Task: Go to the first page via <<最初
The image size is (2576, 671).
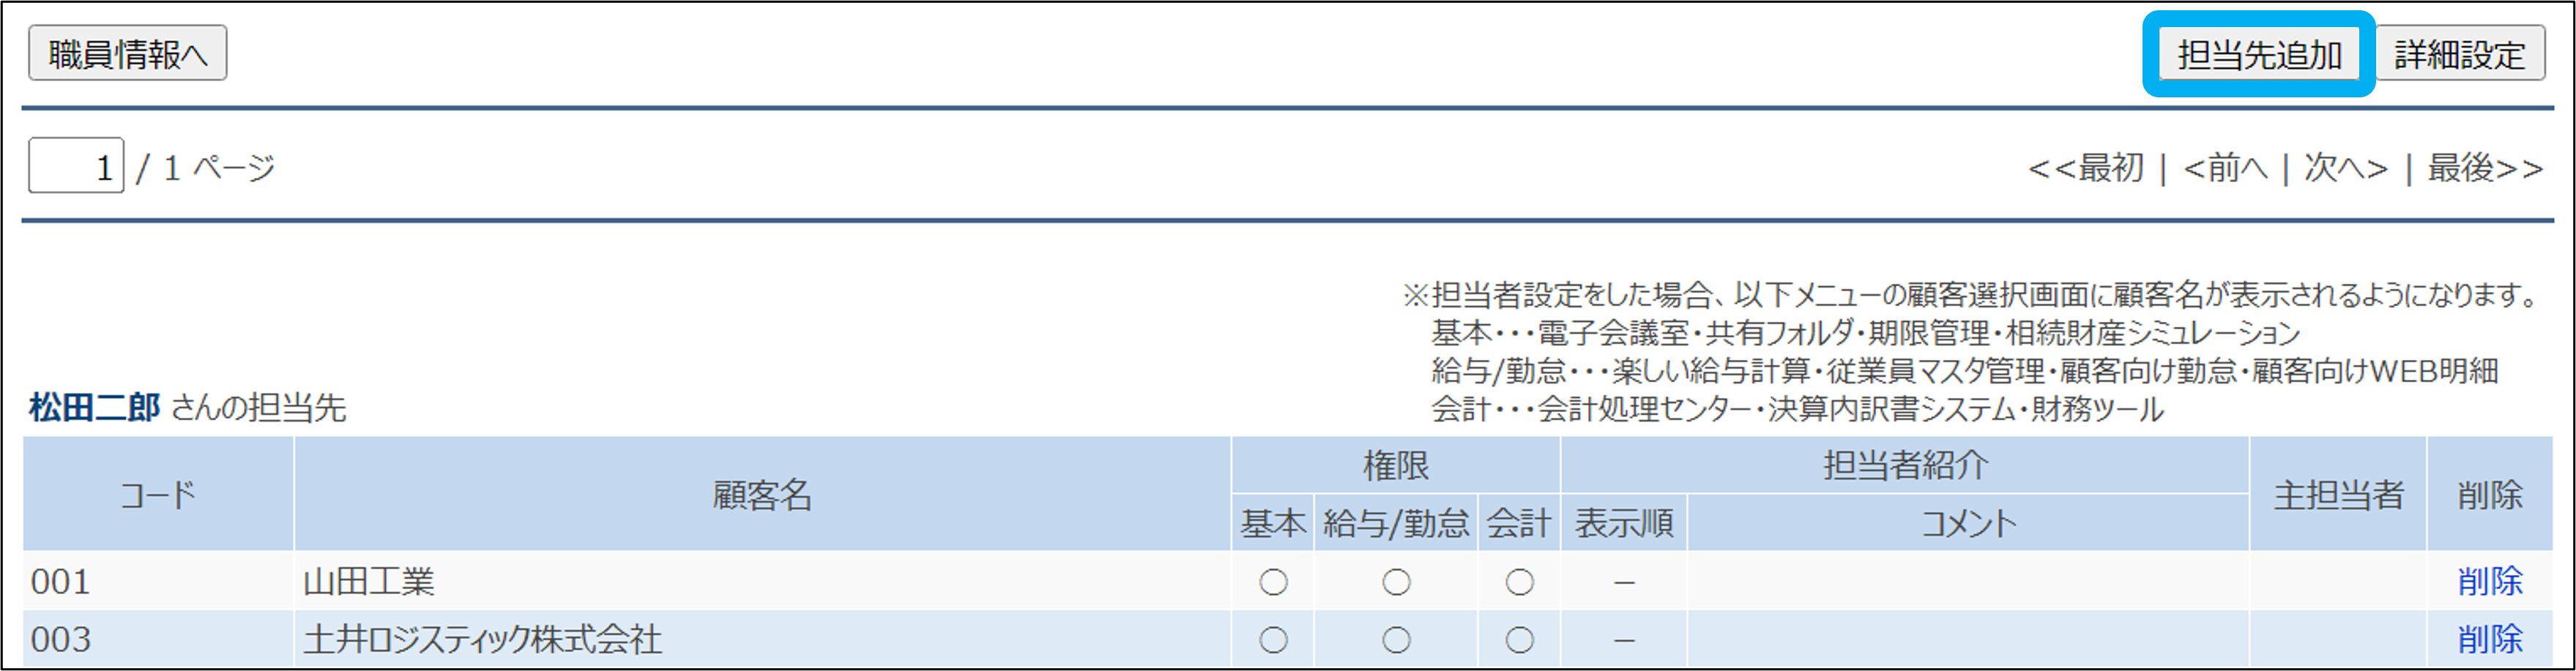Action: (x=2086, y=168)
